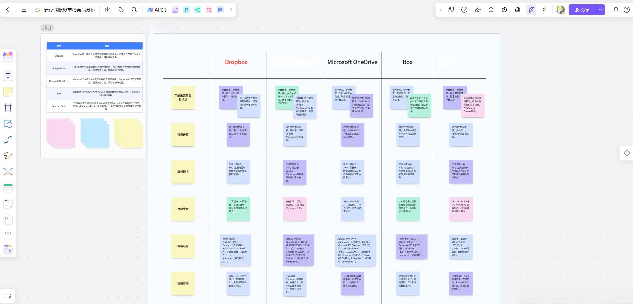
Task: Click the Dropbox row in guide table
Action: tap(95, 56)
